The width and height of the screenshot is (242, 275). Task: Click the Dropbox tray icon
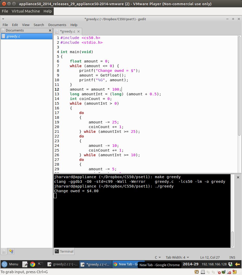tap(230, 264)
